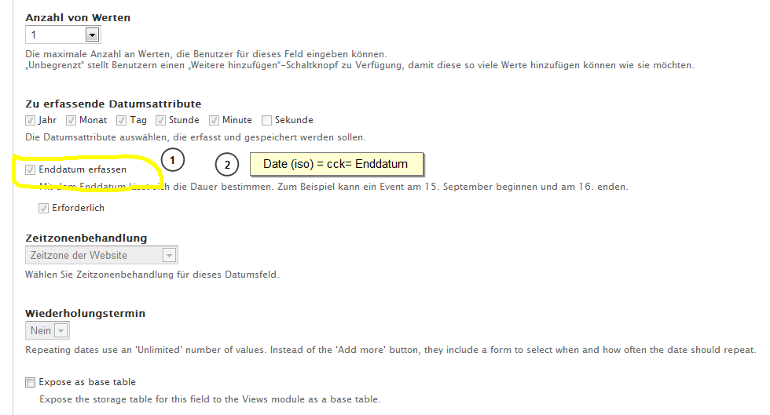Viewport: 770px width, 415px height.
Task: Enable the Sekunde checkbox
Action: tap(267, 120)
